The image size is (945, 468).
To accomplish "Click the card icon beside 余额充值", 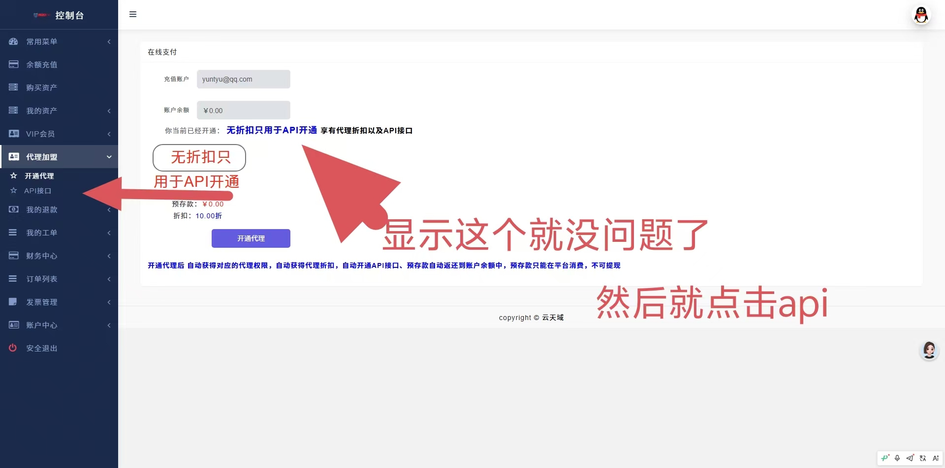I will click(x=13, y=64).
